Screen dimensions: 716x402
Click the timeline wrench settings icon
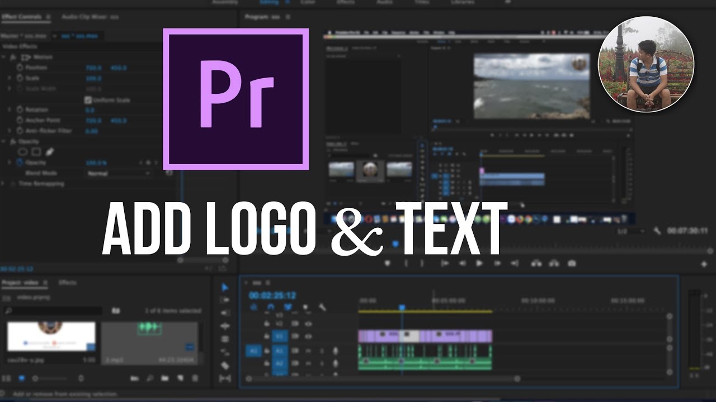pyautogui.click(x=322, y=307)
